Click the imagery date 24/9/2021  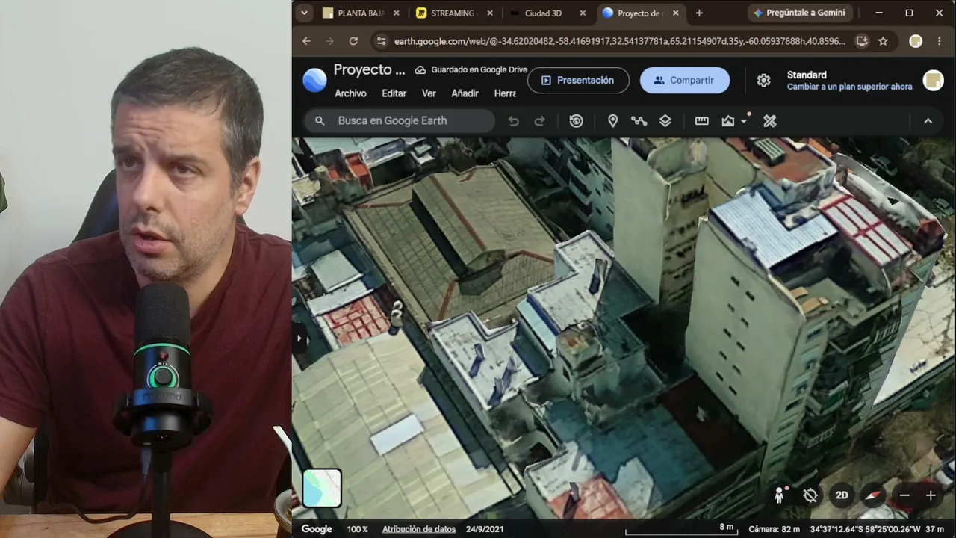(485, 529)
